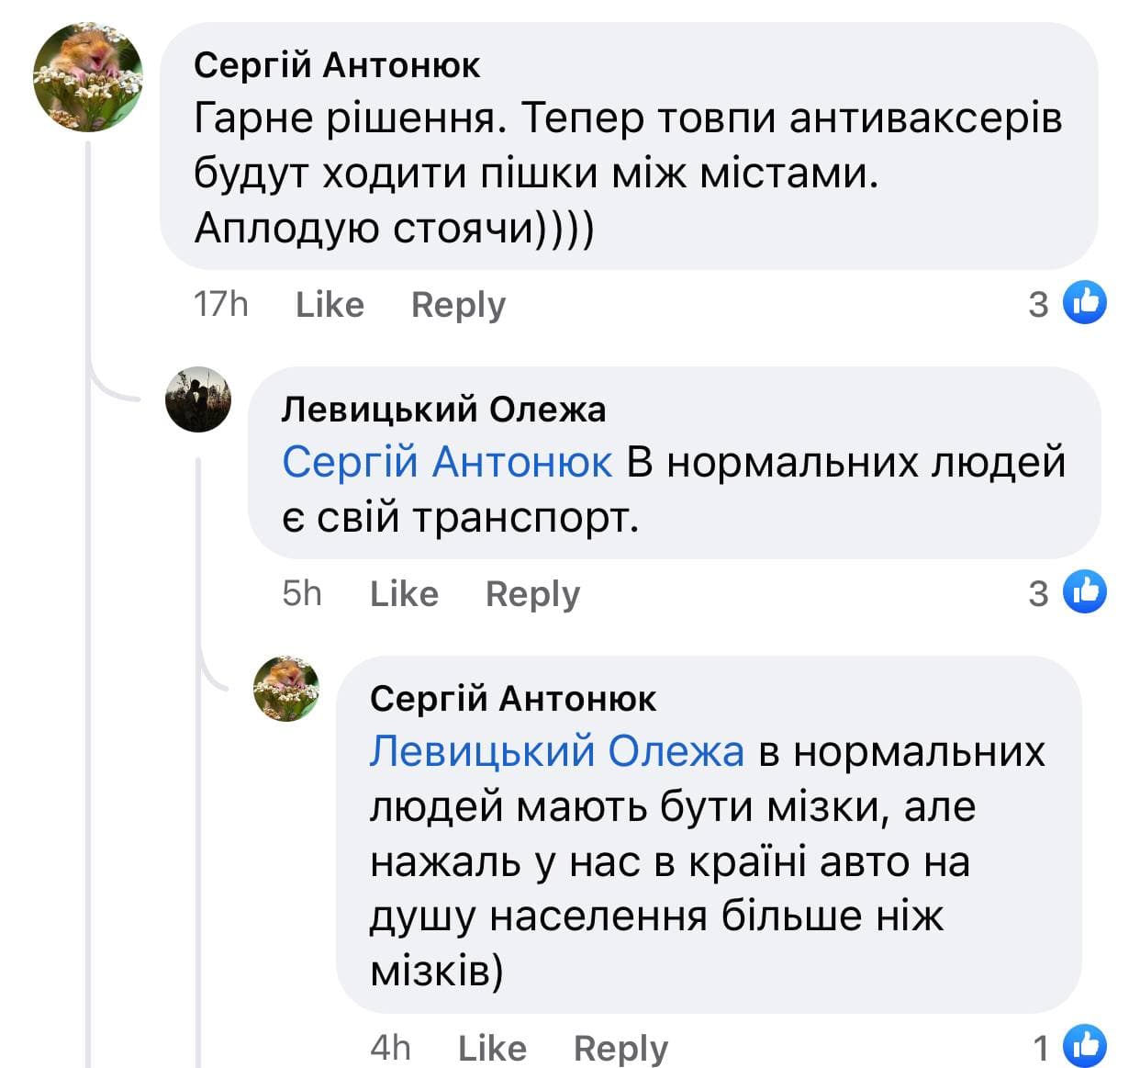This screenshot has height=1068, width=1140.
Task: Like Левицький Олежа's reply
Action: (404, 593)
